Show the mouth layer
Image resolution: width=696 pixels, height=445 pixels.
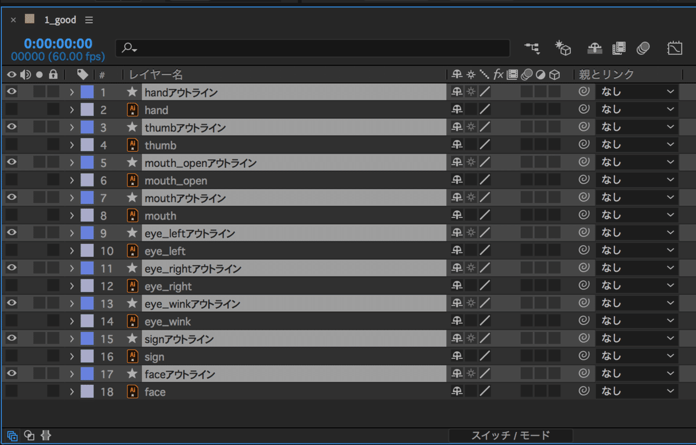pyautogui.click(x=12, y=216)
